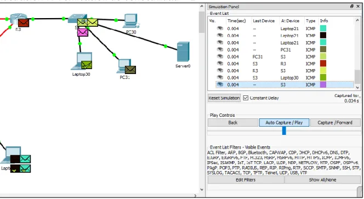Start Auto Capture / Play
This screenshot has width=364, height=199.
(x=284, y=123)
